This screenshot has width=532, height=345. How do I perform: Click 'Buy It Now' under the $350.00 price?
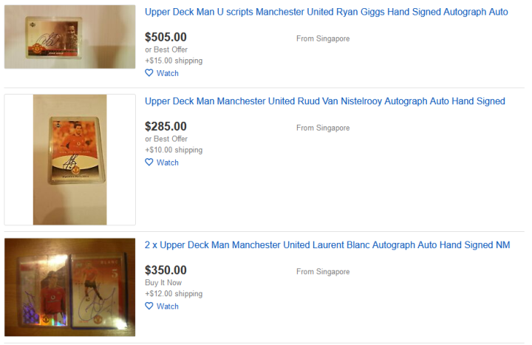coord(163,283)
